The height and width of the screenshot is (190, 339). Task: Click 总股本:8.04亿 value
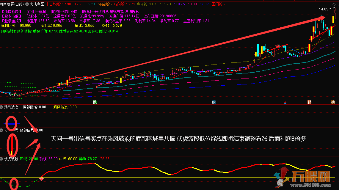coord(38,16)
